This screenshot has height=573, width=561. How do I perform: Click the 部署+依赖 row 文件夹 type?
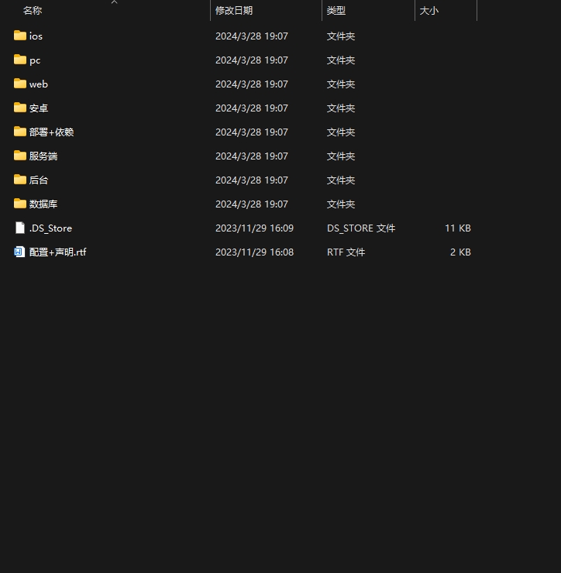(x=341, y=132)
